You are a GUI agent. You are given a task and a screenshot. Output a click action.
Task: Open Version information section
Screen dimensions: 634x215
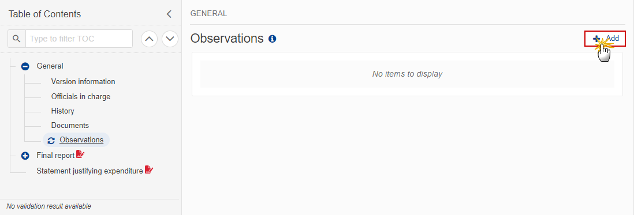83,81
